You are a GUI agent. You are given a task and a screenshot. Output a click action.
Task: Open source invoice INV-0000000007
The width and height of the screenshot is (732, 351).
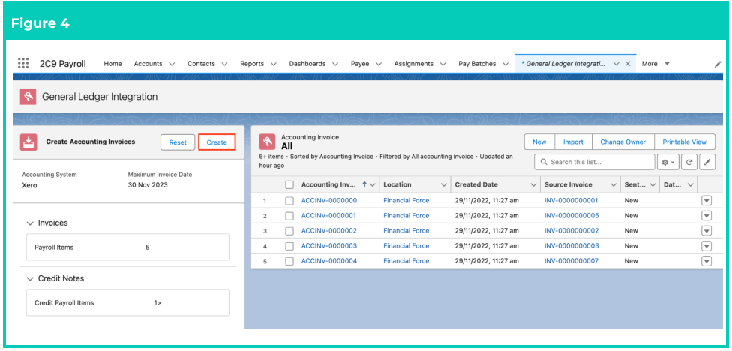(571, 261)
